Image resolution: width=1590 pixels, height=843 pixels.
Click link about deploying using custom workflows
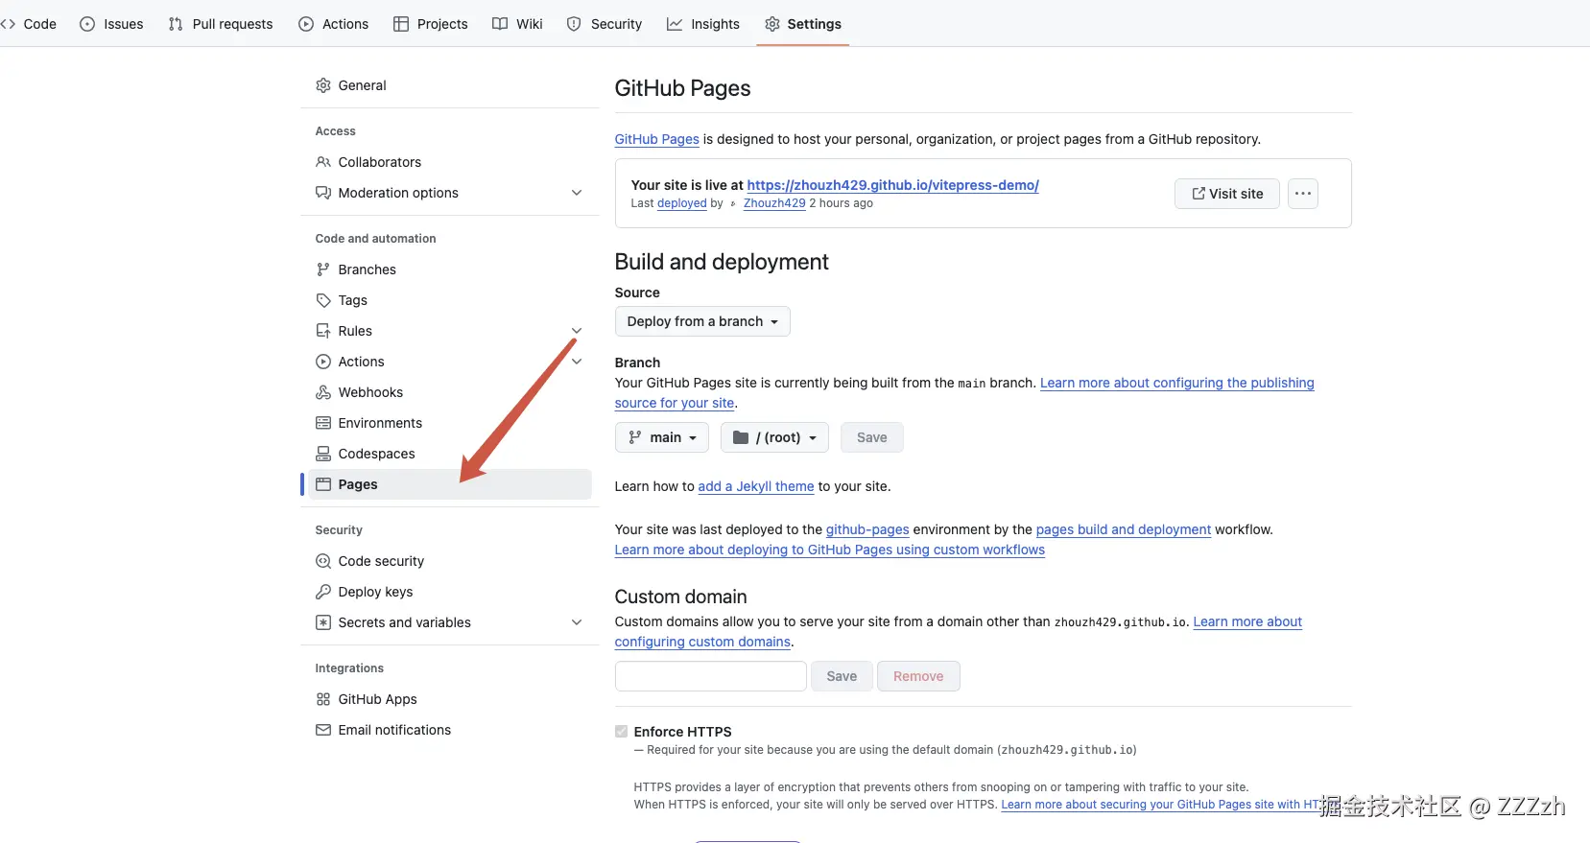coord(830,550)
